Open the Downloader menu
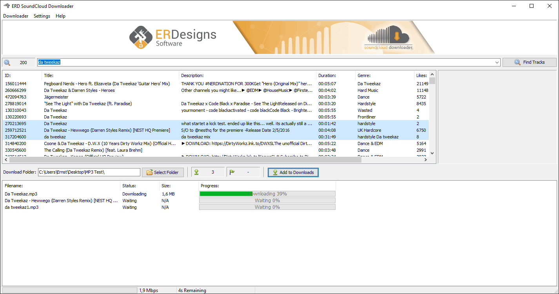 tap(15, 16)
